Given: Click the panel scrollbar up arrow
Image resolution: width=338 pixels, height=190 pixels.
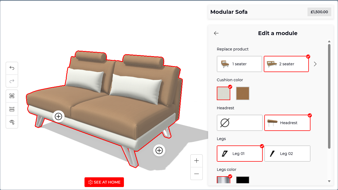Looking at the screenshot, I should (329, 42).
